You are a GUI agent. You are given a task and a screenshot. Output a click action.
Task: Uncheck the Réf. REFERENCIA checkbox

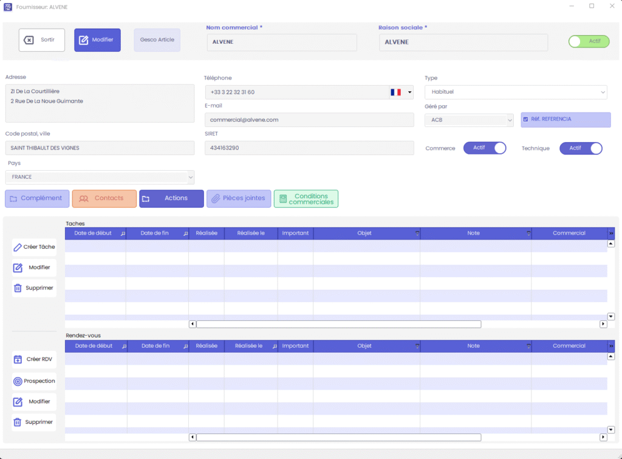pyautogui.click(x=526, y=120)
